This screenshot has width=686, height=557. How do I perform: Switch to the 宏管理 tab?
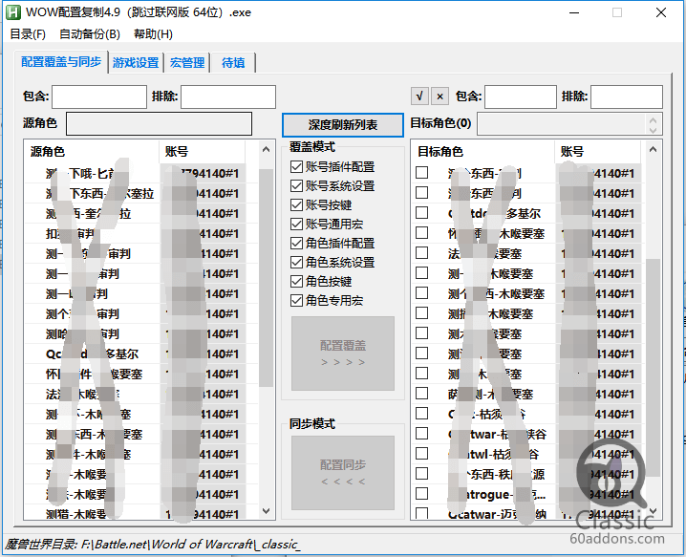click(x=187, y=63)
